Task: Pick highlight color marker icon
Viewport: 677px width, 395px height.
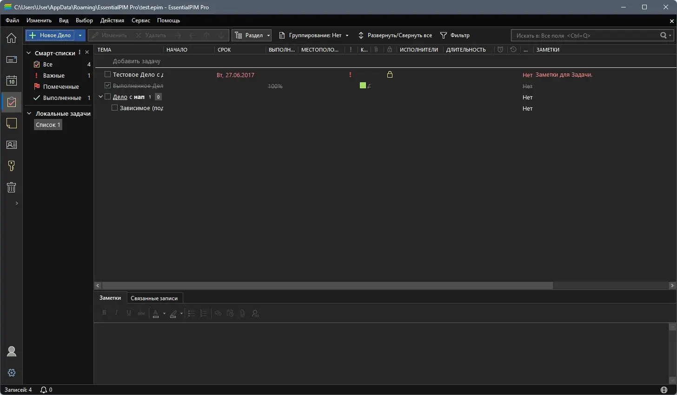Action: point(173,314)
